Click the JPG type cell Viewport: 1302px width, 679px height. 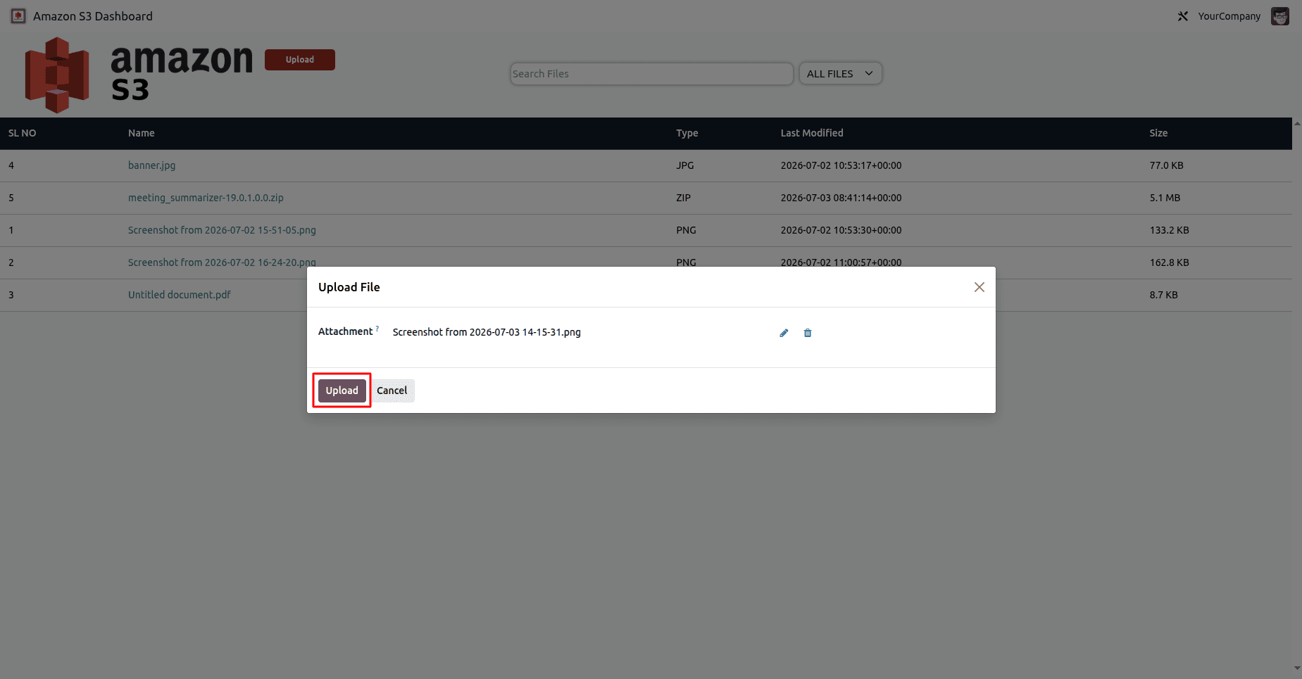684,165
